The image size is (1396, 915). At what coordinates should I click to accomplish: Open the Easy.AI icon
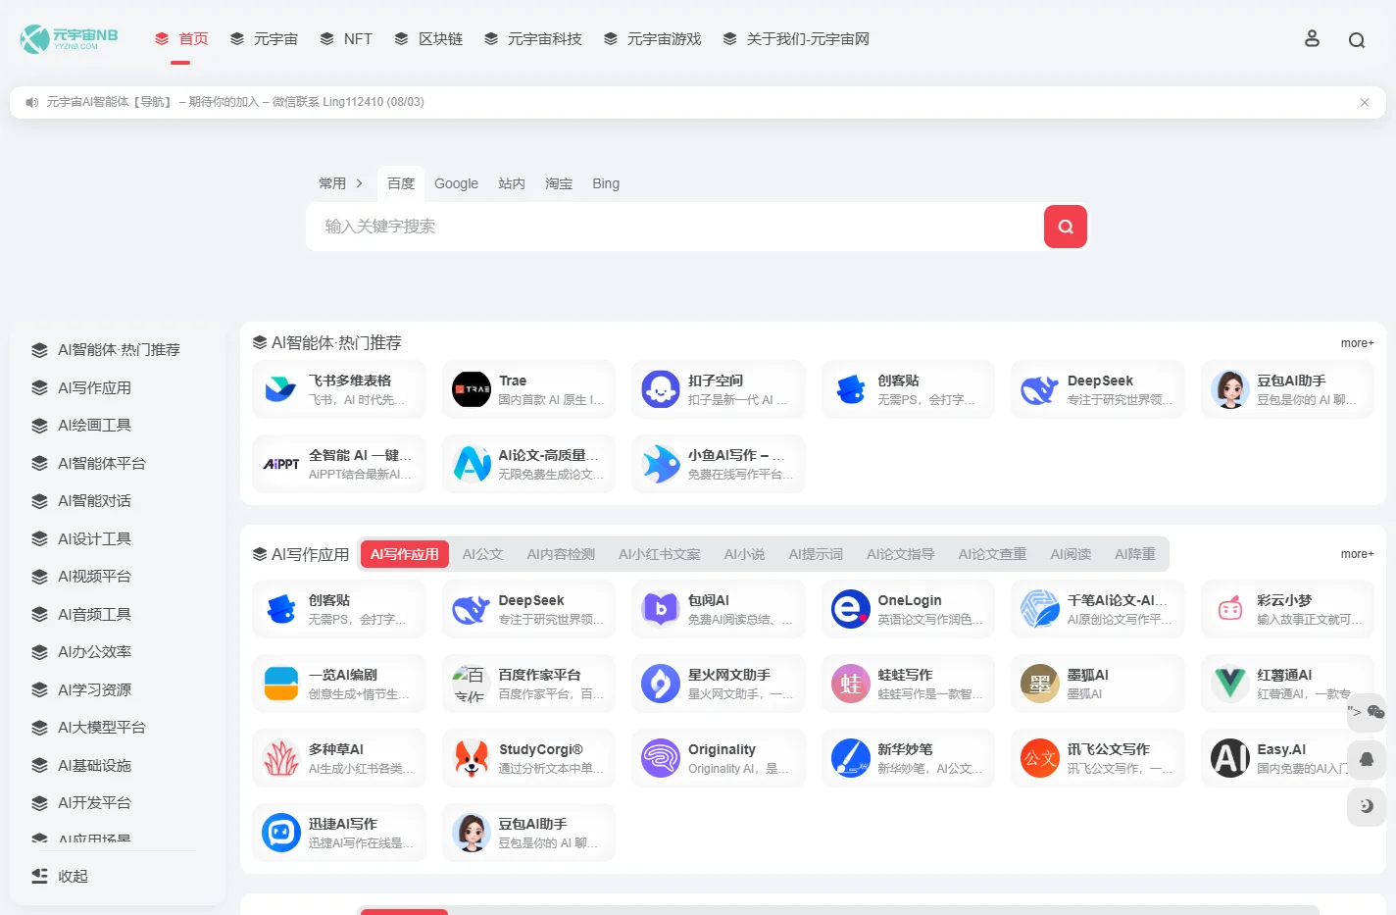(1230, 758)
